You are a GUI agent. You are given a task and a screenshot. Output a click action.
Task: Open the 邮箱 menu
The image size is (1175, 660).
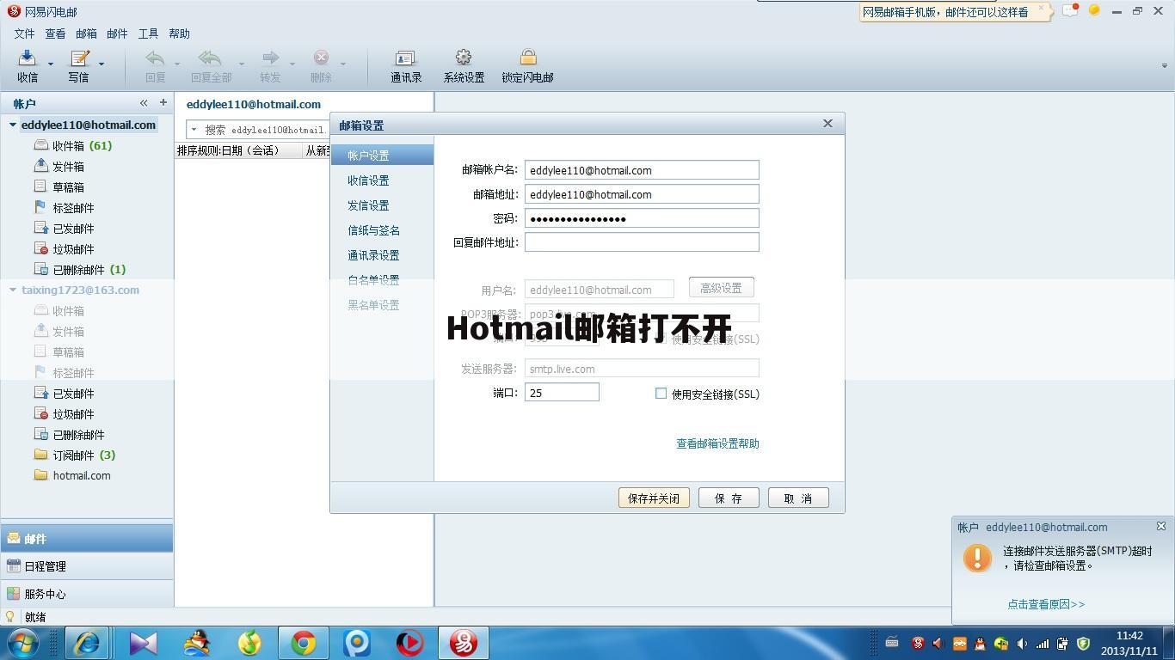point(86,34)
